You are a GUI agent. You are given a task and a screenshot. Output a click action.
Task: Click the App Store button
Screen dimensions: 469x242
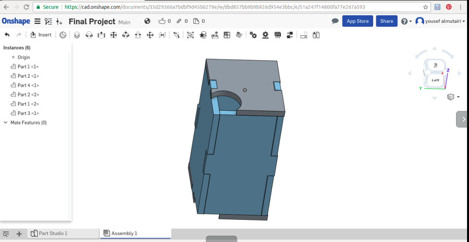point(357,21)
